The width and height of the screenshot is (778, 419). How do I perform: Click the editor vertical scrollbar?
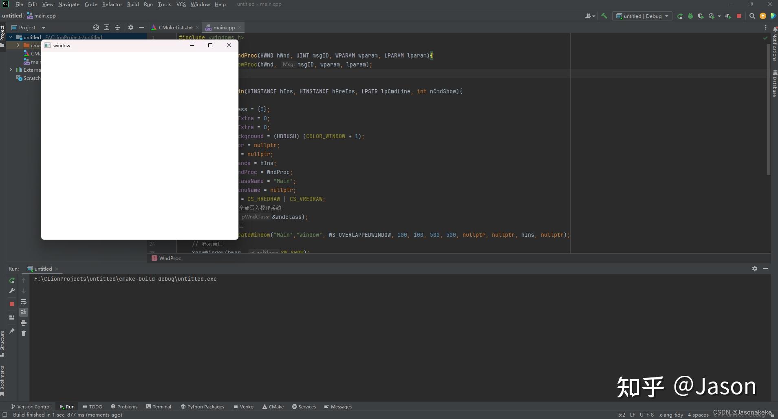pyautogui.click(x=768, y=110)
